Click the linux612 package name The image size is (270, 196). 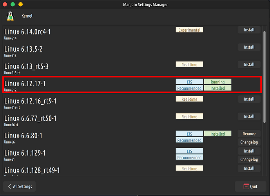tap(10, 90)
